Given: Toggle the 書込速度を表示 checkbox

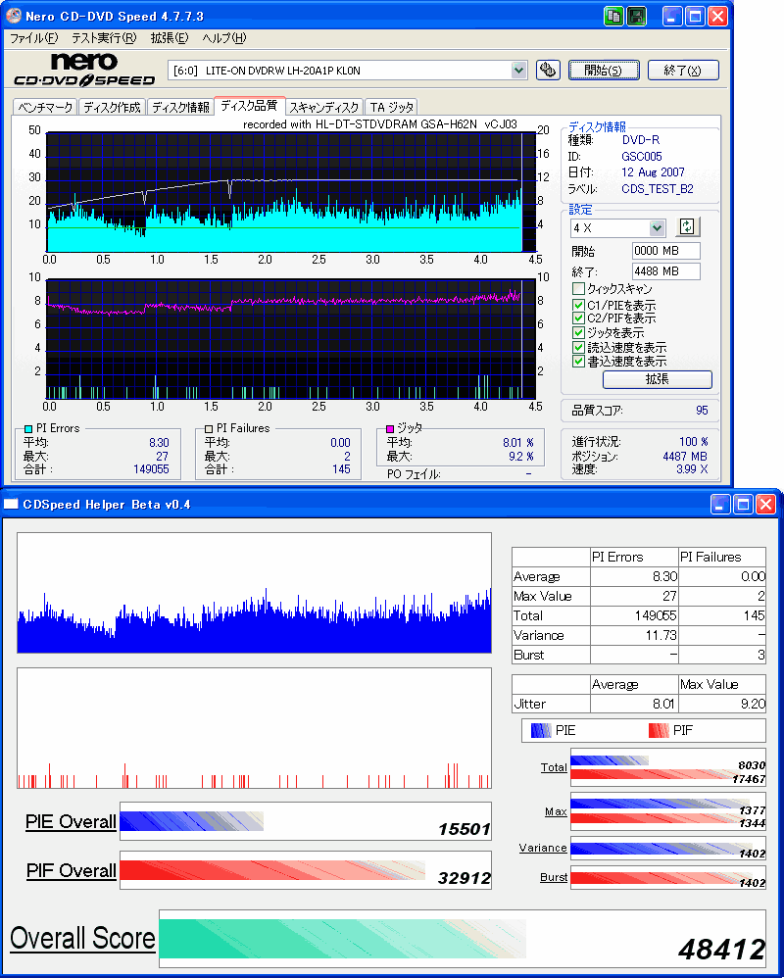Looking at the screenshot, I should click(578, 362).
